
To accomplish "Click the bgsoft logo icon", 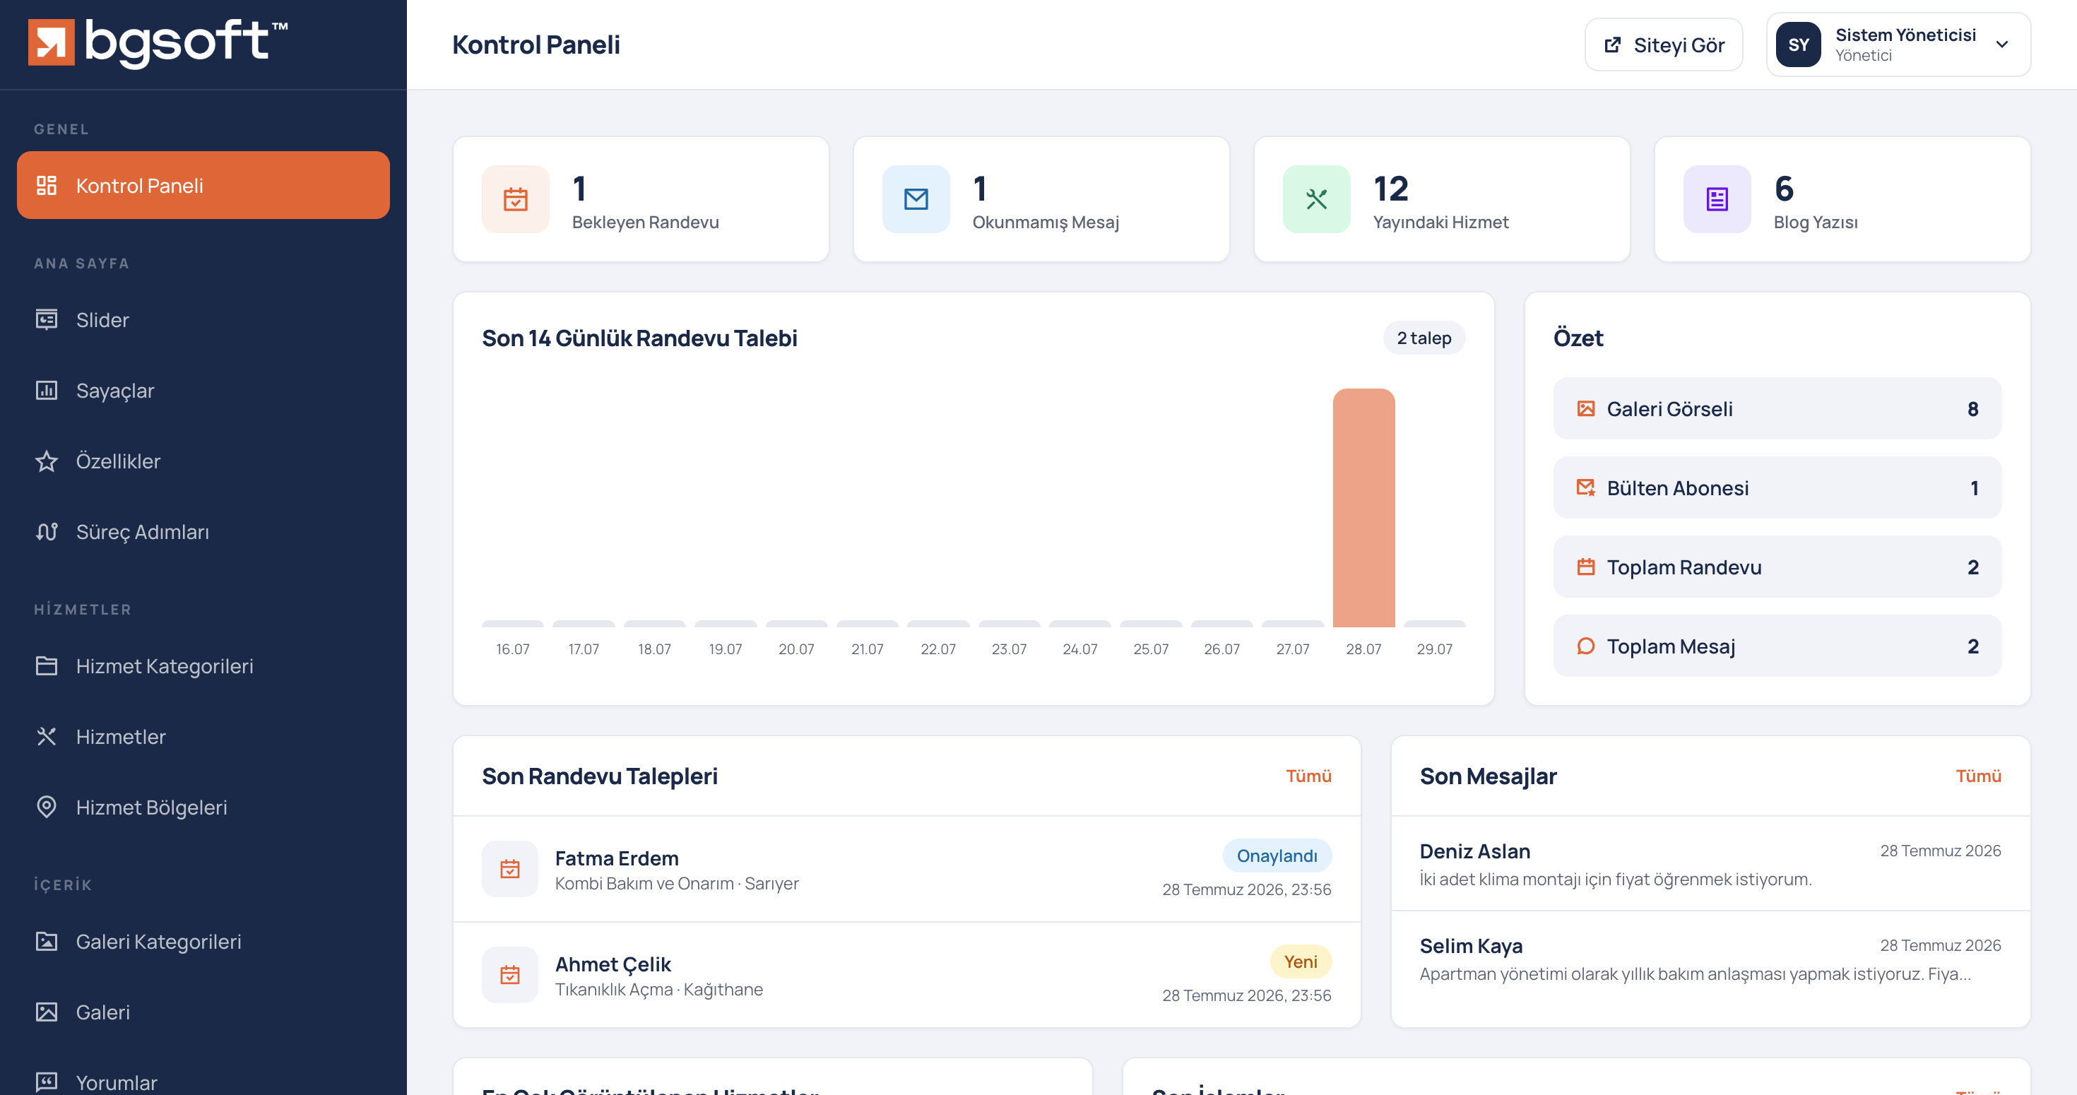I will [x=51, y=42].
